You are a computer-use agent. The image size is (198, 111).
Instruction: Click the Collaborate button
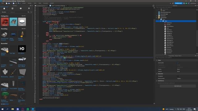pyautogui.click(x=179, y=3)
